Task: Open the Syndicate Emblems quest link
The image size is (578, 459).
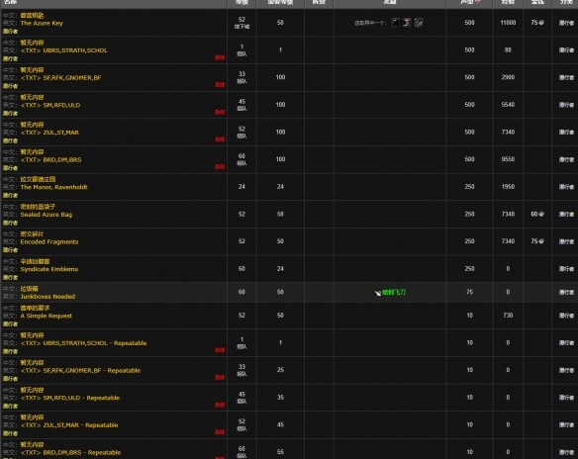Action: click(x=49, y=269)
